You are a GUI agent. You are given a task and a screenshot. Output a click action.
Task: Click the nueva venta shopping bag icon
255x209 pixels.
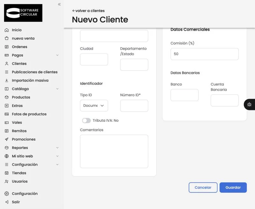[x=7, y=38]
